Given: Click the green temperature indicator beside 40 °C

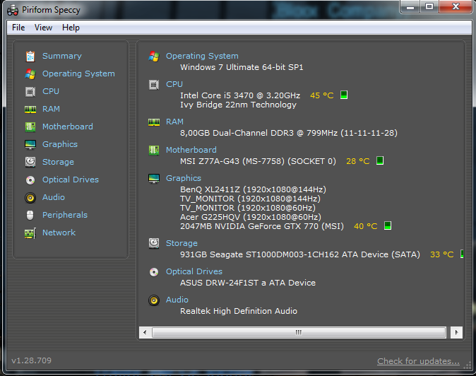Looking at the screenshot, I should click(388, 225).
